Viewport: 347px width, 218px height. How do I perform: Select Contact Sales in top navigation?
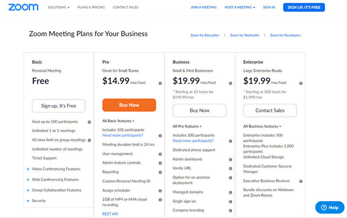point(125,7)
